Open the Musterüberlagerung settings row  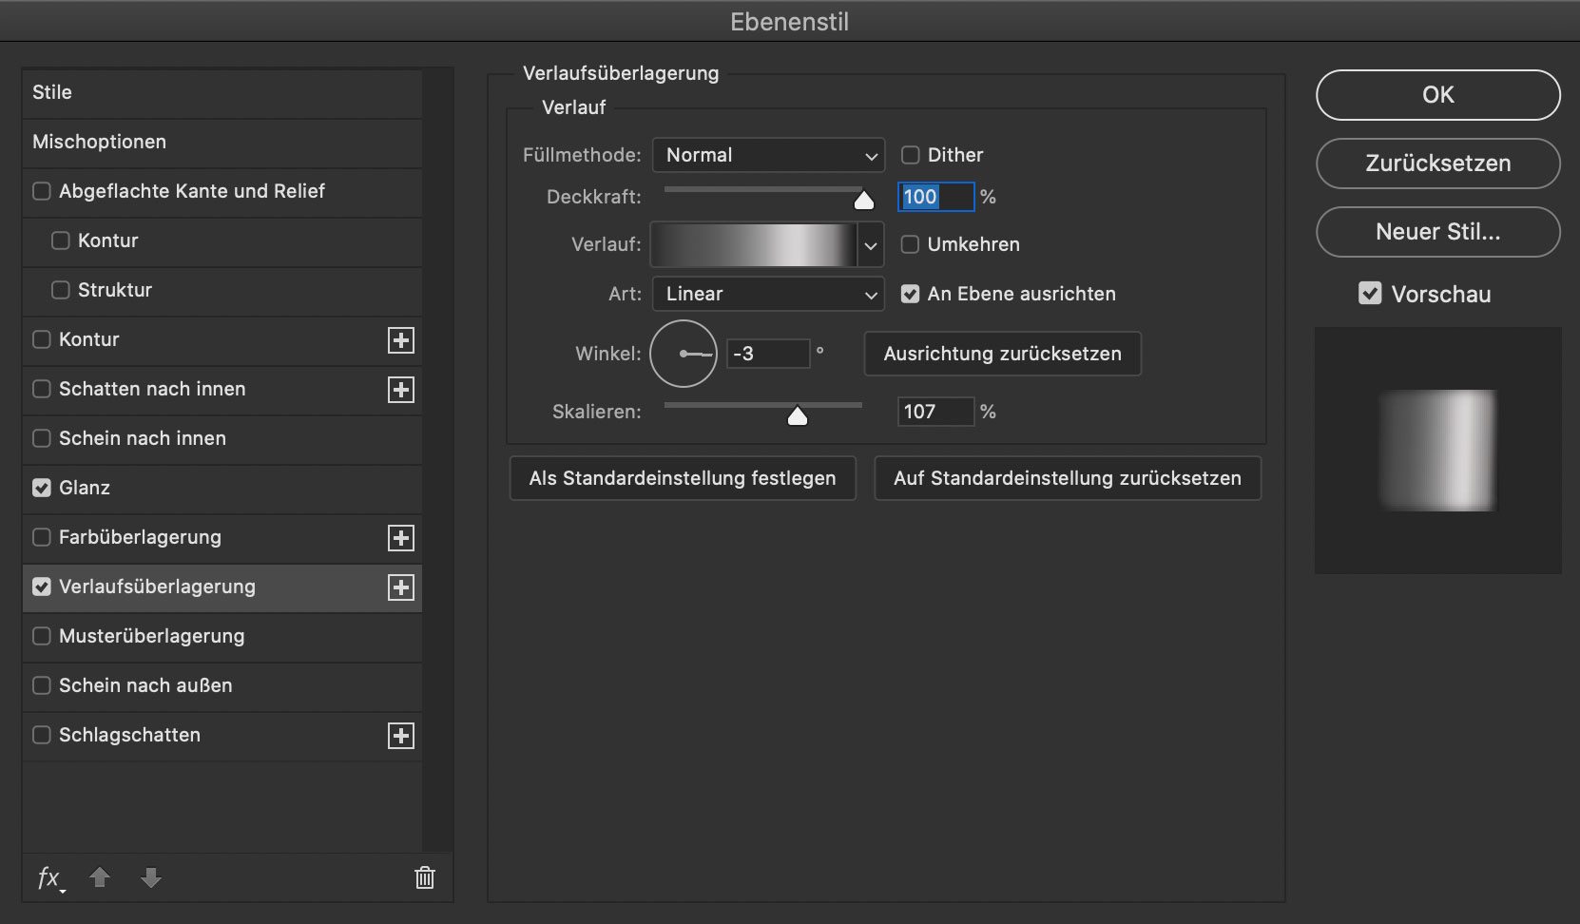[x=222, y=636]
